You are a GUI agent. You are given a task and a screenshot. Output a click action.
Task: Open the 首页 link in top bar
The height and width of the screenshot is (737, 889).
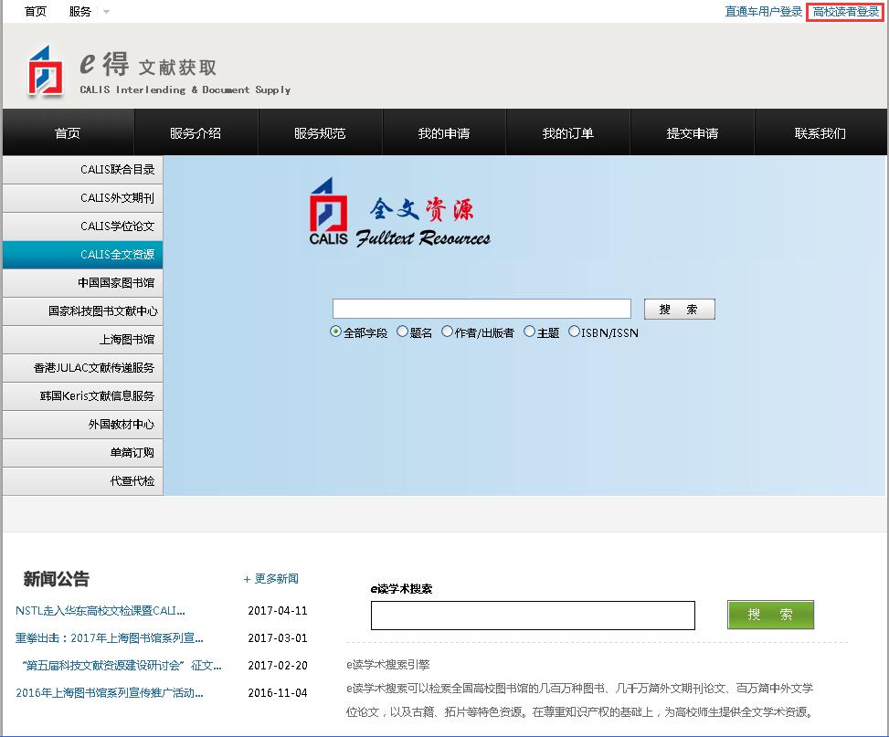35,11
